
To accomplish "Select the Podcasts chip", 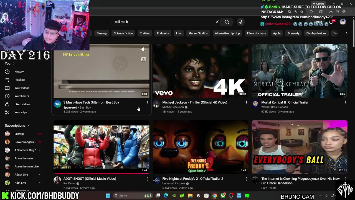I will point(163,33).
